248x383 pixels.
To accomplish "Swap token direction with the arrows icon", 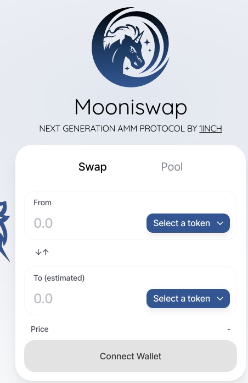I will pos(42,252).
